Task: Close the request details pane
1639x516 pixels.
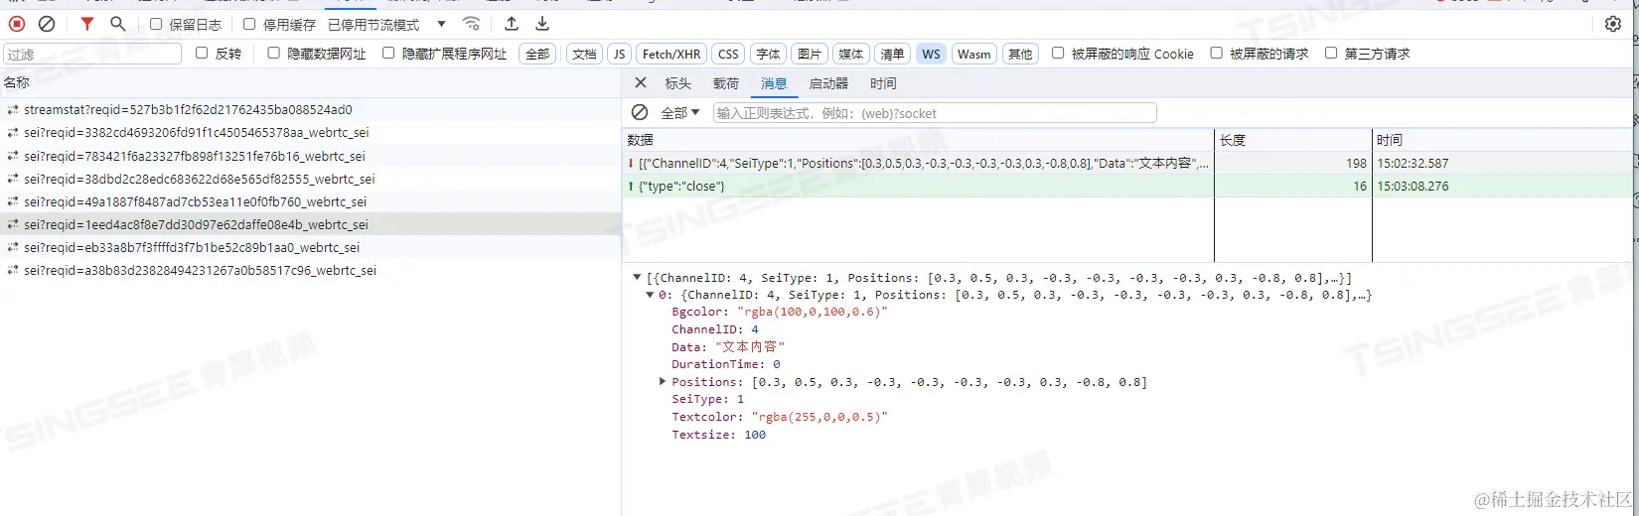Action: click(x=641, y=83)
